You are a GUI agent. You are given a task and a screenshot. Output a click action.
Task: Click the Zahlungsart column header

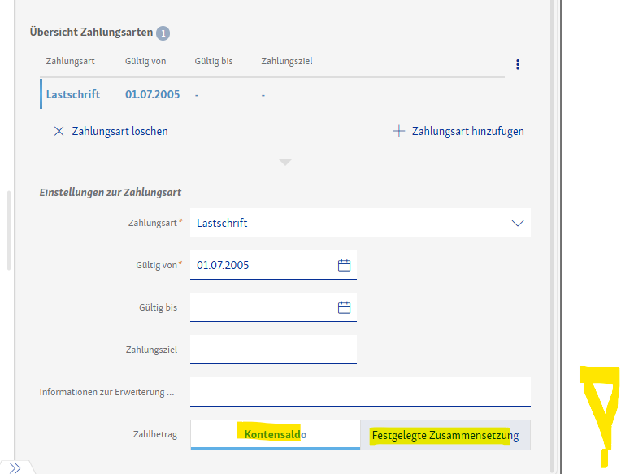click(70, 61)
